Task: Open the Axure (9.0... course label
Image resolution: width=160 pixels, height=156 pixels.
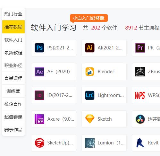Action: tap(61, 119)
